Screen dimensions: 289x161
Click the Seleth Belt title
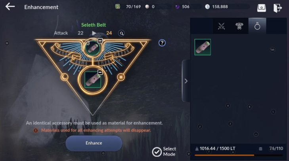point(94,25)
